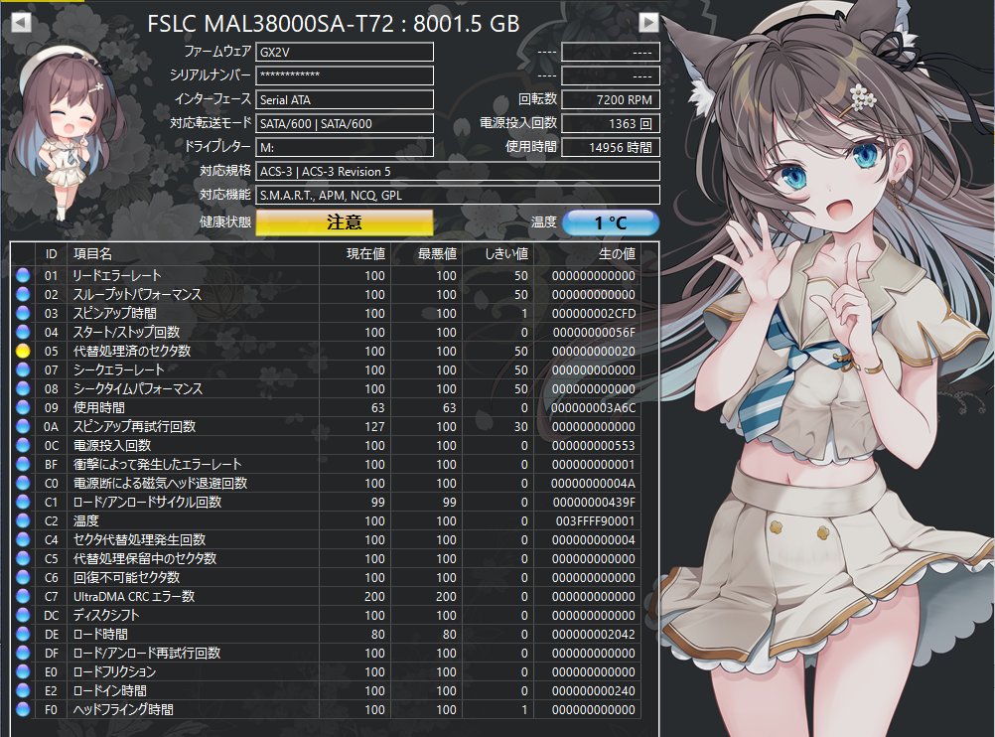This screenshot has width=995, height=737.
Task: Click status orb for C1 ロード/アンロードサイクル回数
Action: [x=23, y=502]
